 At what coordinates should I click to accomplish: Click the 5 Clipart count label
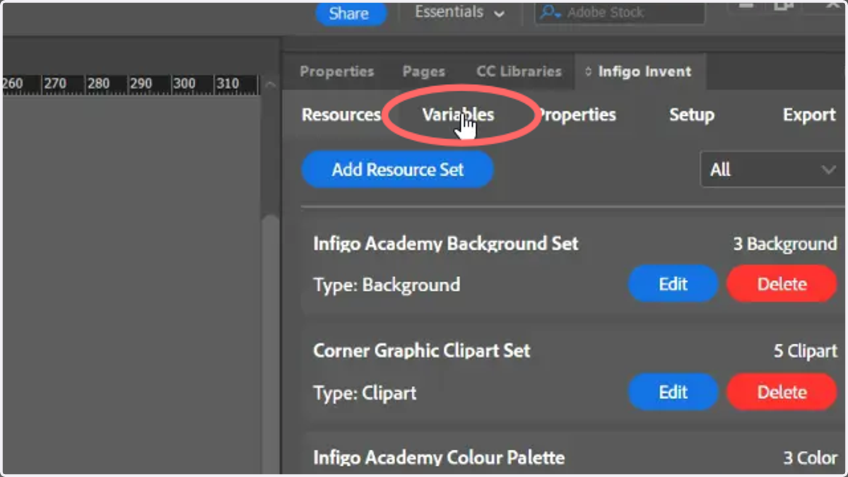point(806,351)
